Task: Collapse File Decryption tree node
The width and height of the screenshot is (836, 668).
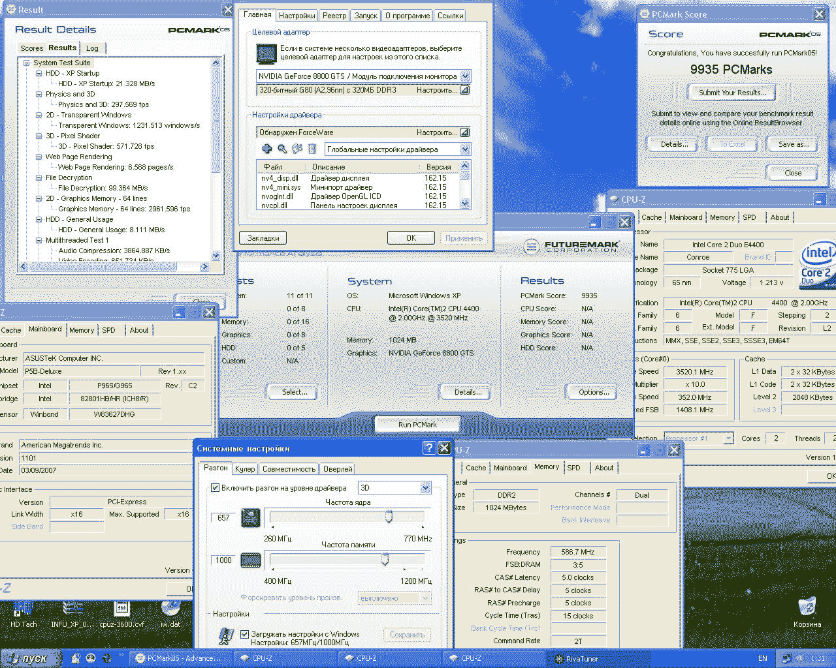Action: coord(39,178)
